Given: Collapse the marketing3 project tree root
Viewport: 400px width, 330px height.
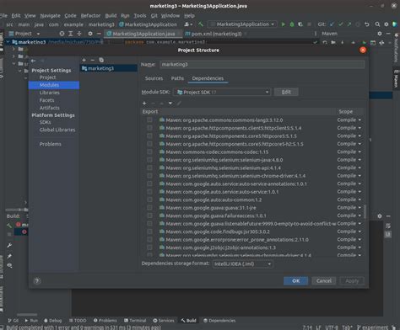Looking at the screenshot, I should pos(8,42).
